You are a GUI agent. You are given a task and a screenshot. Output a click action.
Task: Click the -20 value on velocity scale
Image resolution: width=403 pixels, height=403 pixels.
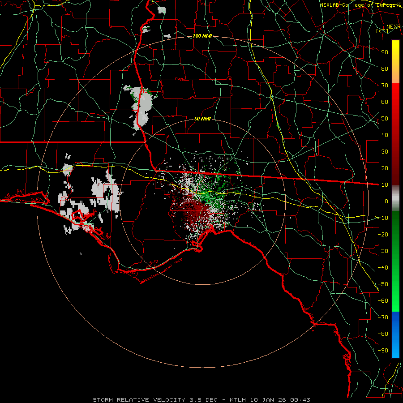[x=383, y=234]
